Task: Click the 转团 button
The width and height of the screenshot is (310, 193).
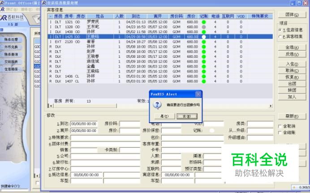Action: tap(292, 90)
